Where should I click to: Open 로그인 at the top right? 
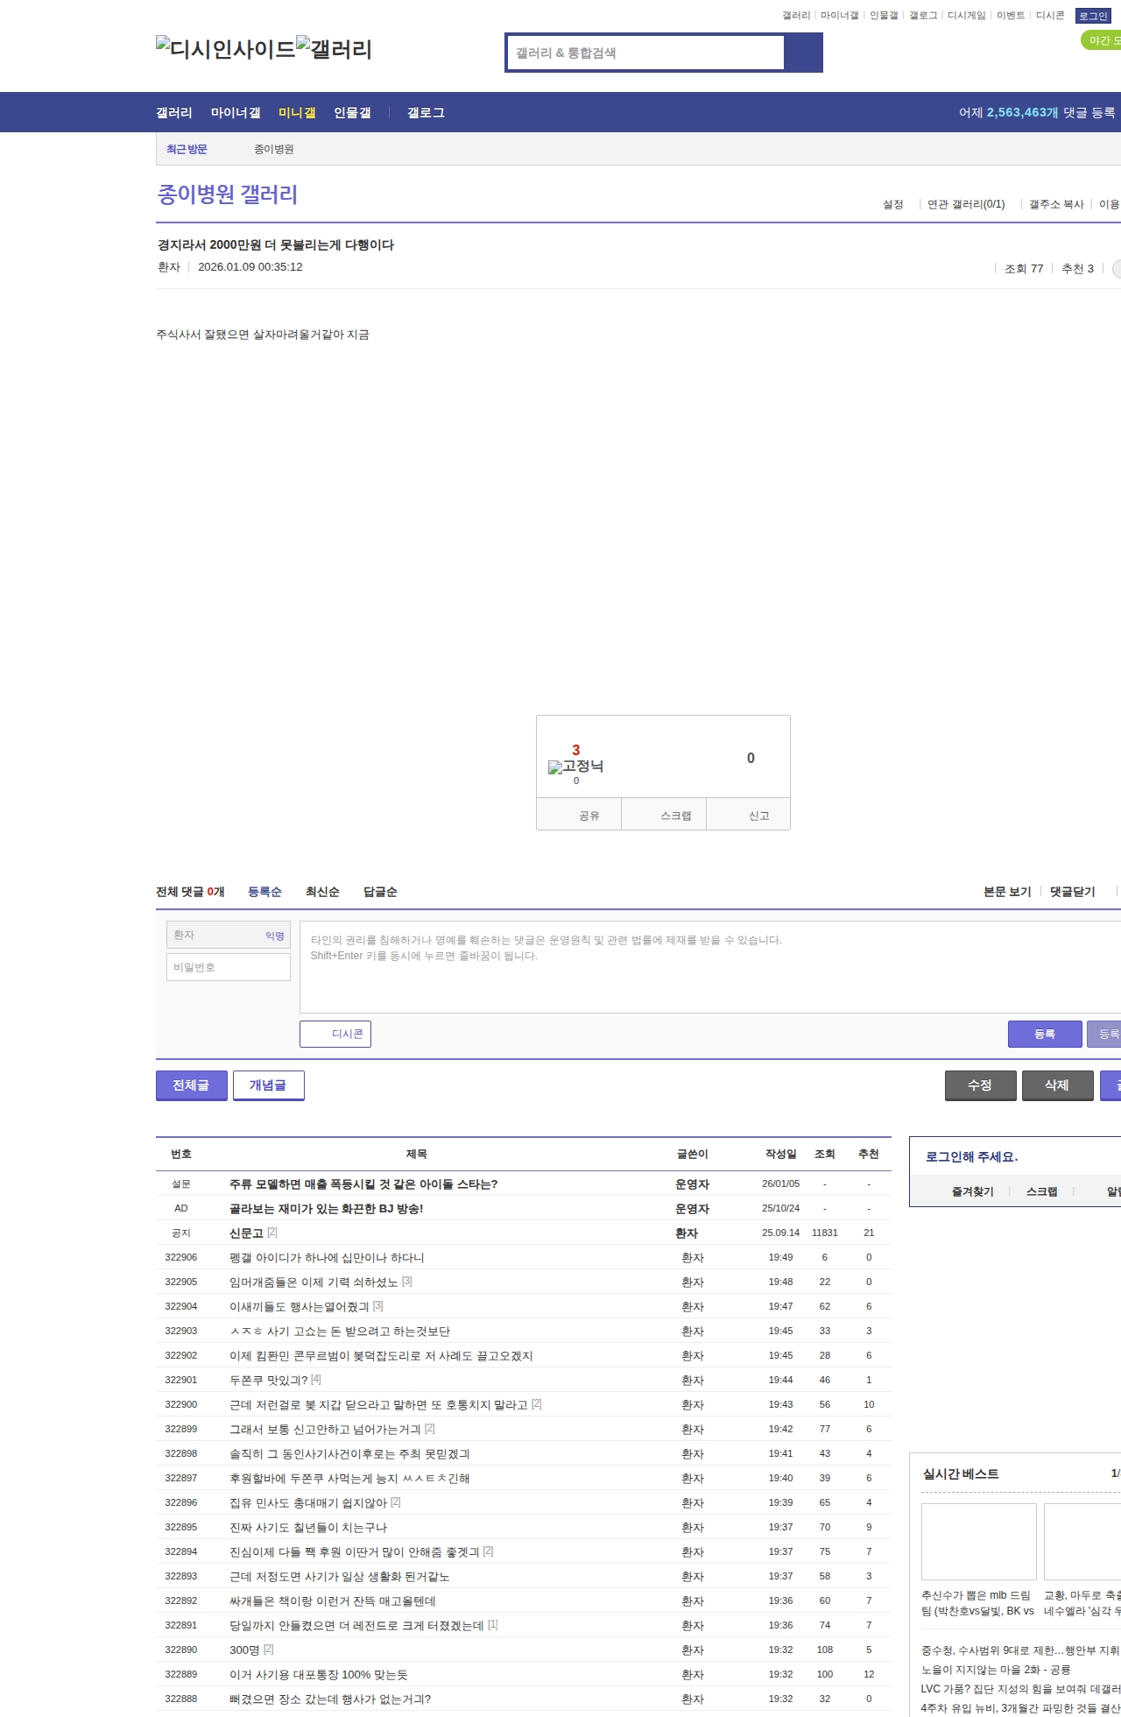[1093, 16]
